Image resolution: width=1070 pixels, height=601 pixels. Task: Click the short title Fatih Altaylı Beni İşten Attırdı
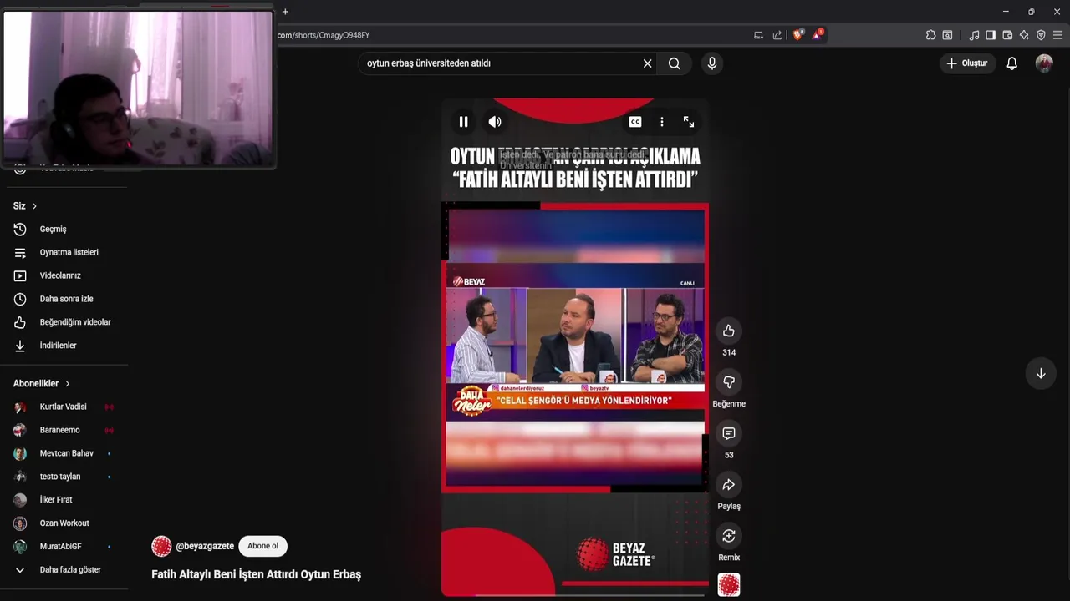coord(256,574)
